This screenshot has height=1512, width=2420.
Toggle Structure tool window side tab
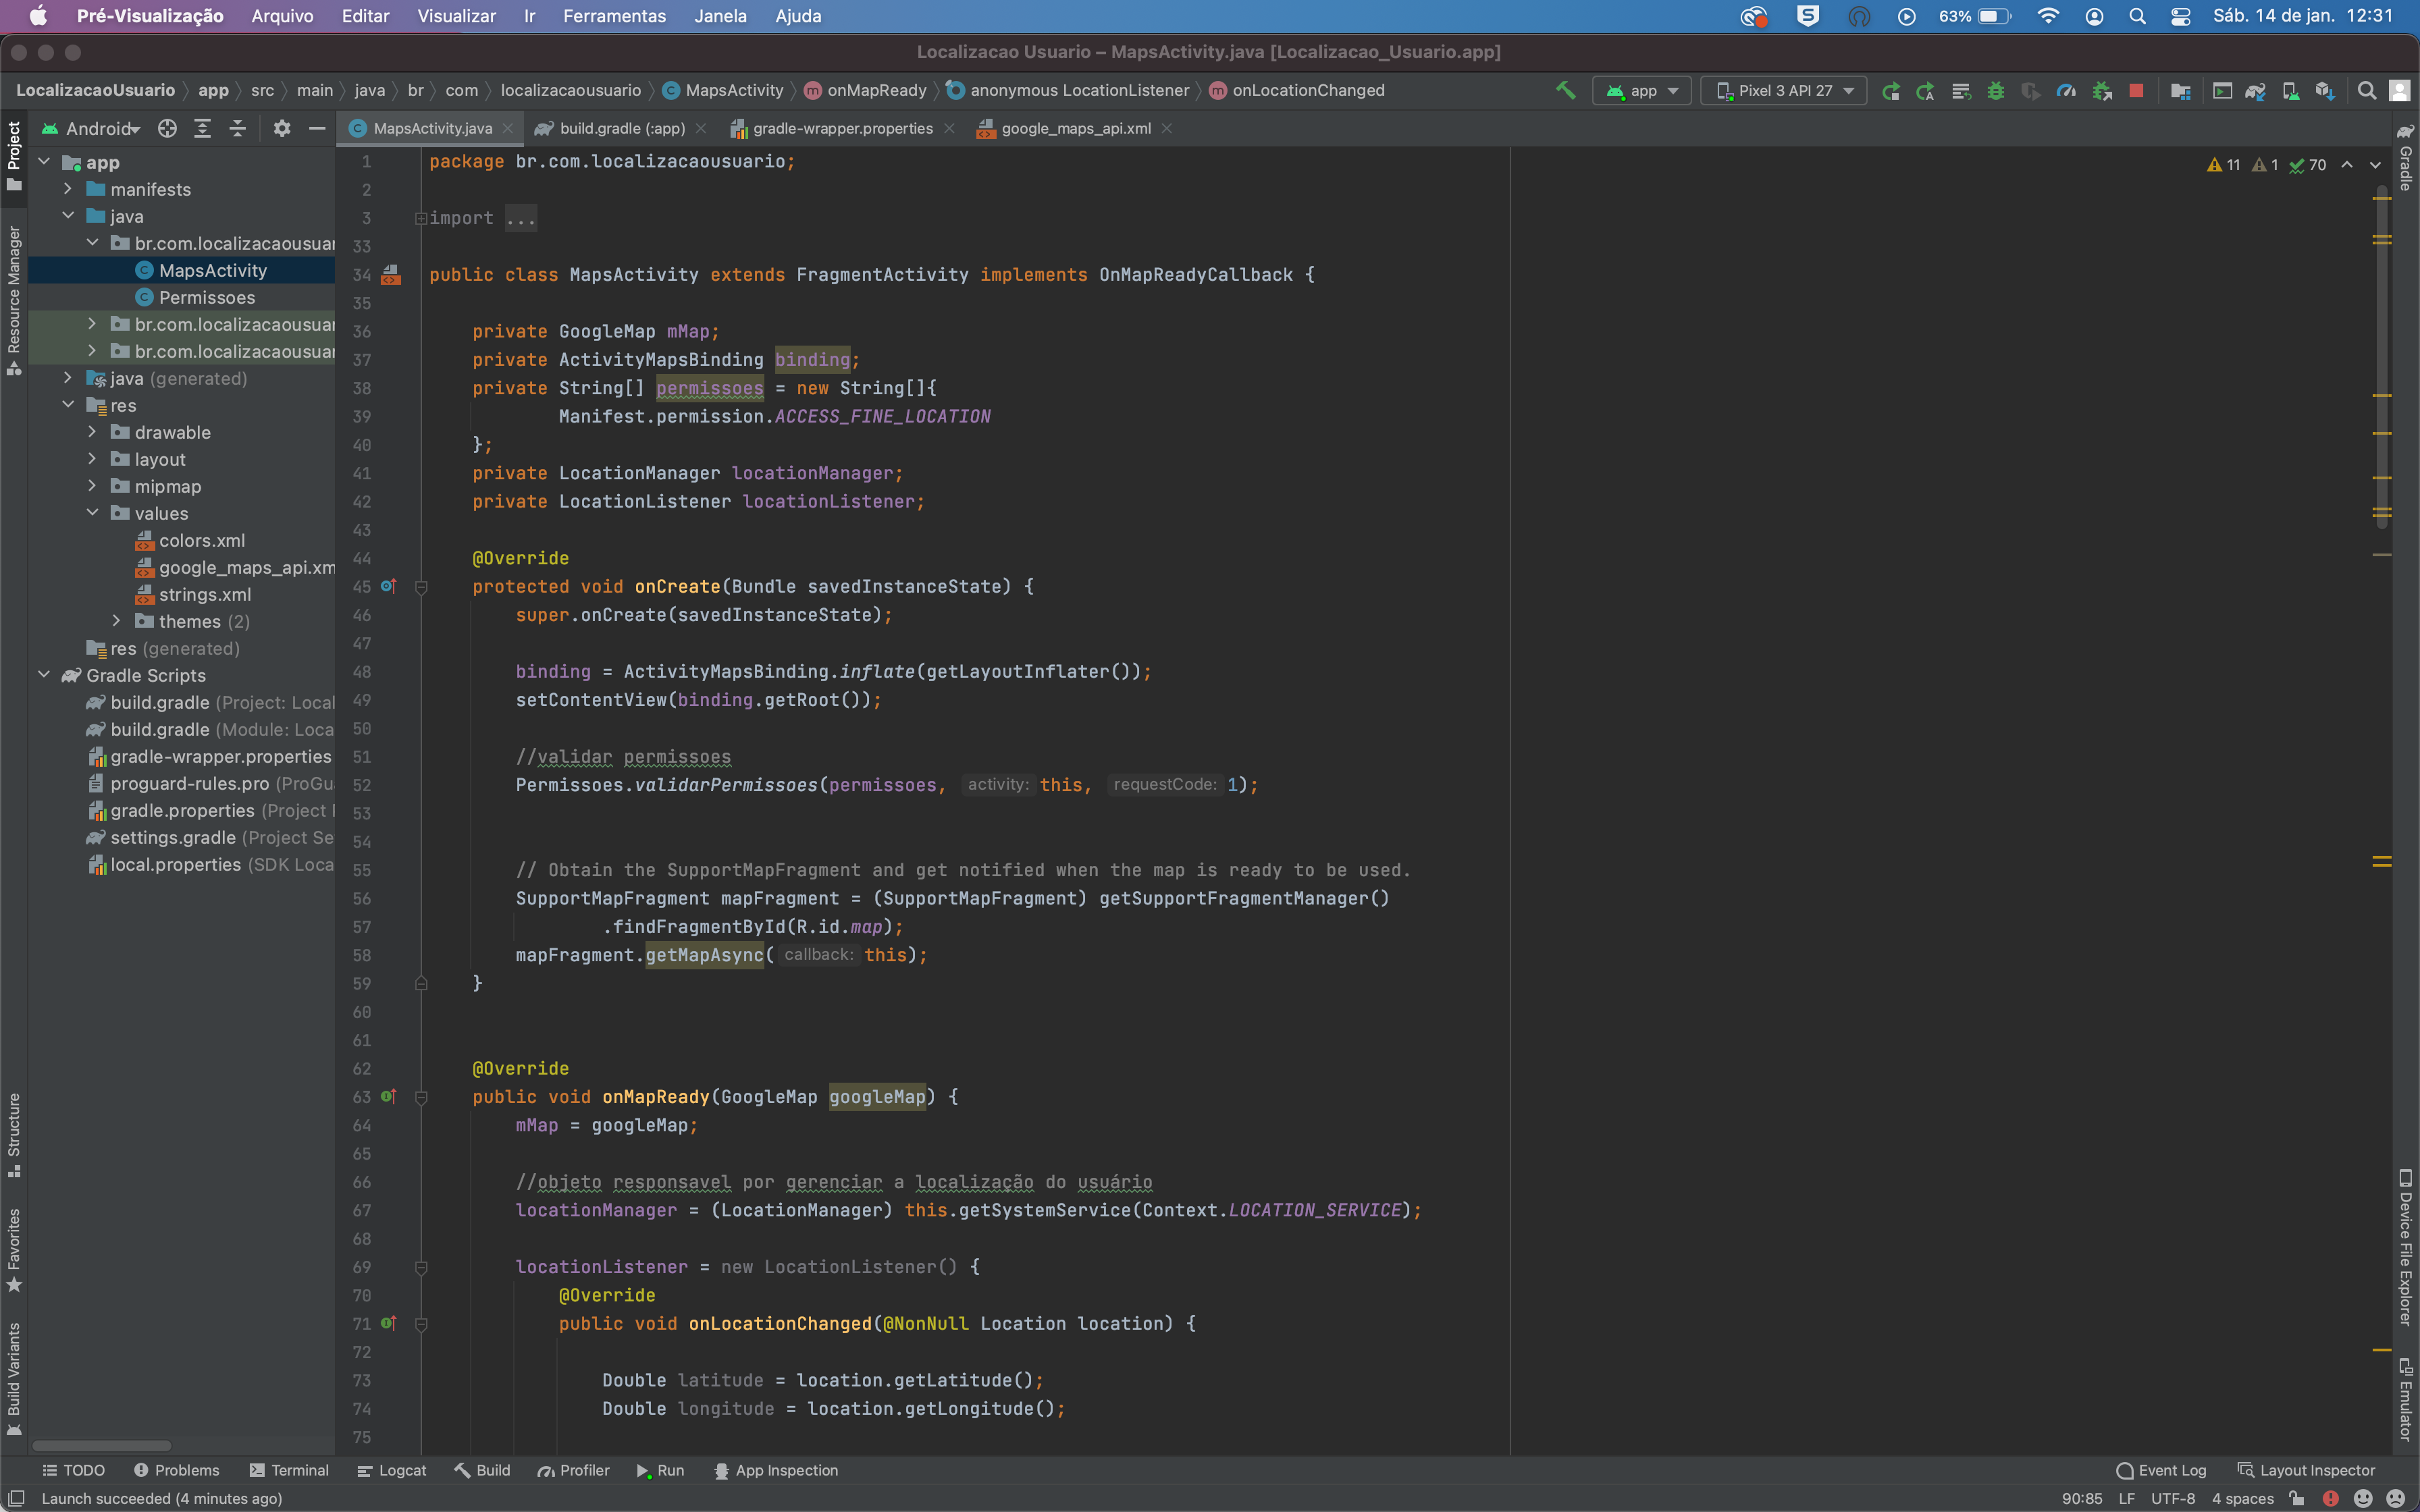click(x=14, y=1135)
